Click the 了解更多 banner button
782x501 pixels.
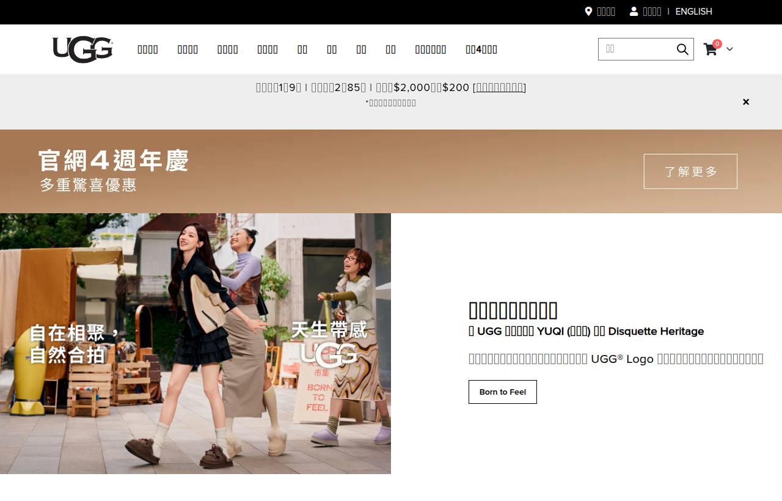[x=690, y=171]
